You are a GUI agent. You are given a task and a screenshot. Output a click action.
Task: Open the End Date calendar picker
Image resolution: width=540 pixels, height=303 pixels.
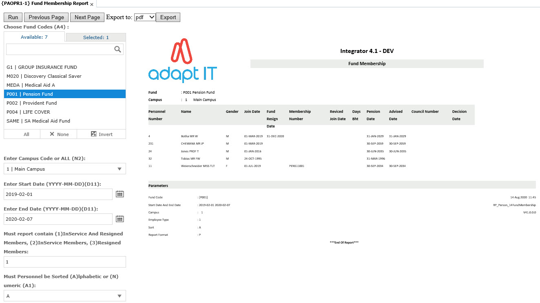(120, 219)
